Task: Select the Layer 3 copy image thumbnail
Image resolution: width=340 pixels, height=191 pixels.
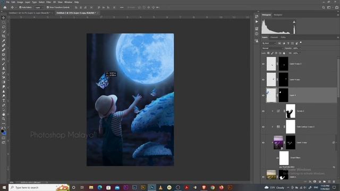Action: tap(278, 143)
